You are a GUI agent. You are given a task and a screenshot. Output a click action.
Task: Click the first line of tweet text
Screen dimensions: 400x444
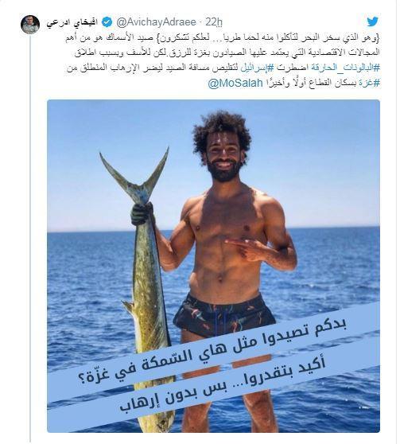coord(222,39)
